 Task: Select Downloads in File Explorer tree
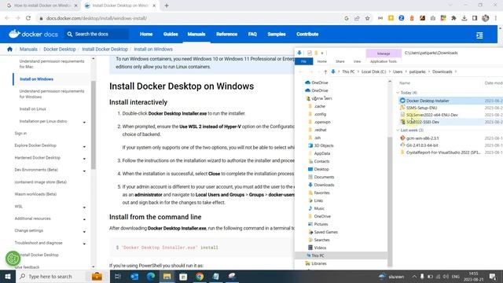[324, 185]
